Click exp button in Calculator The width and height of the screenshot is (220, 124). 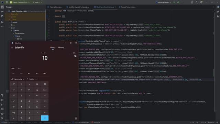click(x=37, y=90)
